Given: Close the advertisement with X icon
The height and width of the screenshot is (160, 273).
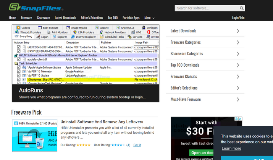Looking at the screenshot, I should tap(240, 119).
